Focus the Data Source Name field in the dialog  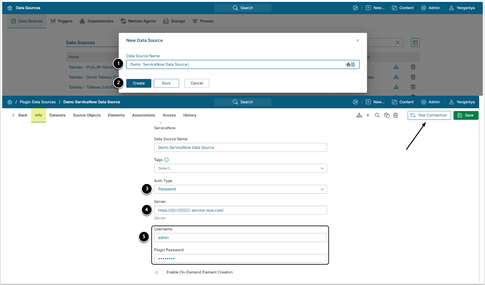(243, 64)
